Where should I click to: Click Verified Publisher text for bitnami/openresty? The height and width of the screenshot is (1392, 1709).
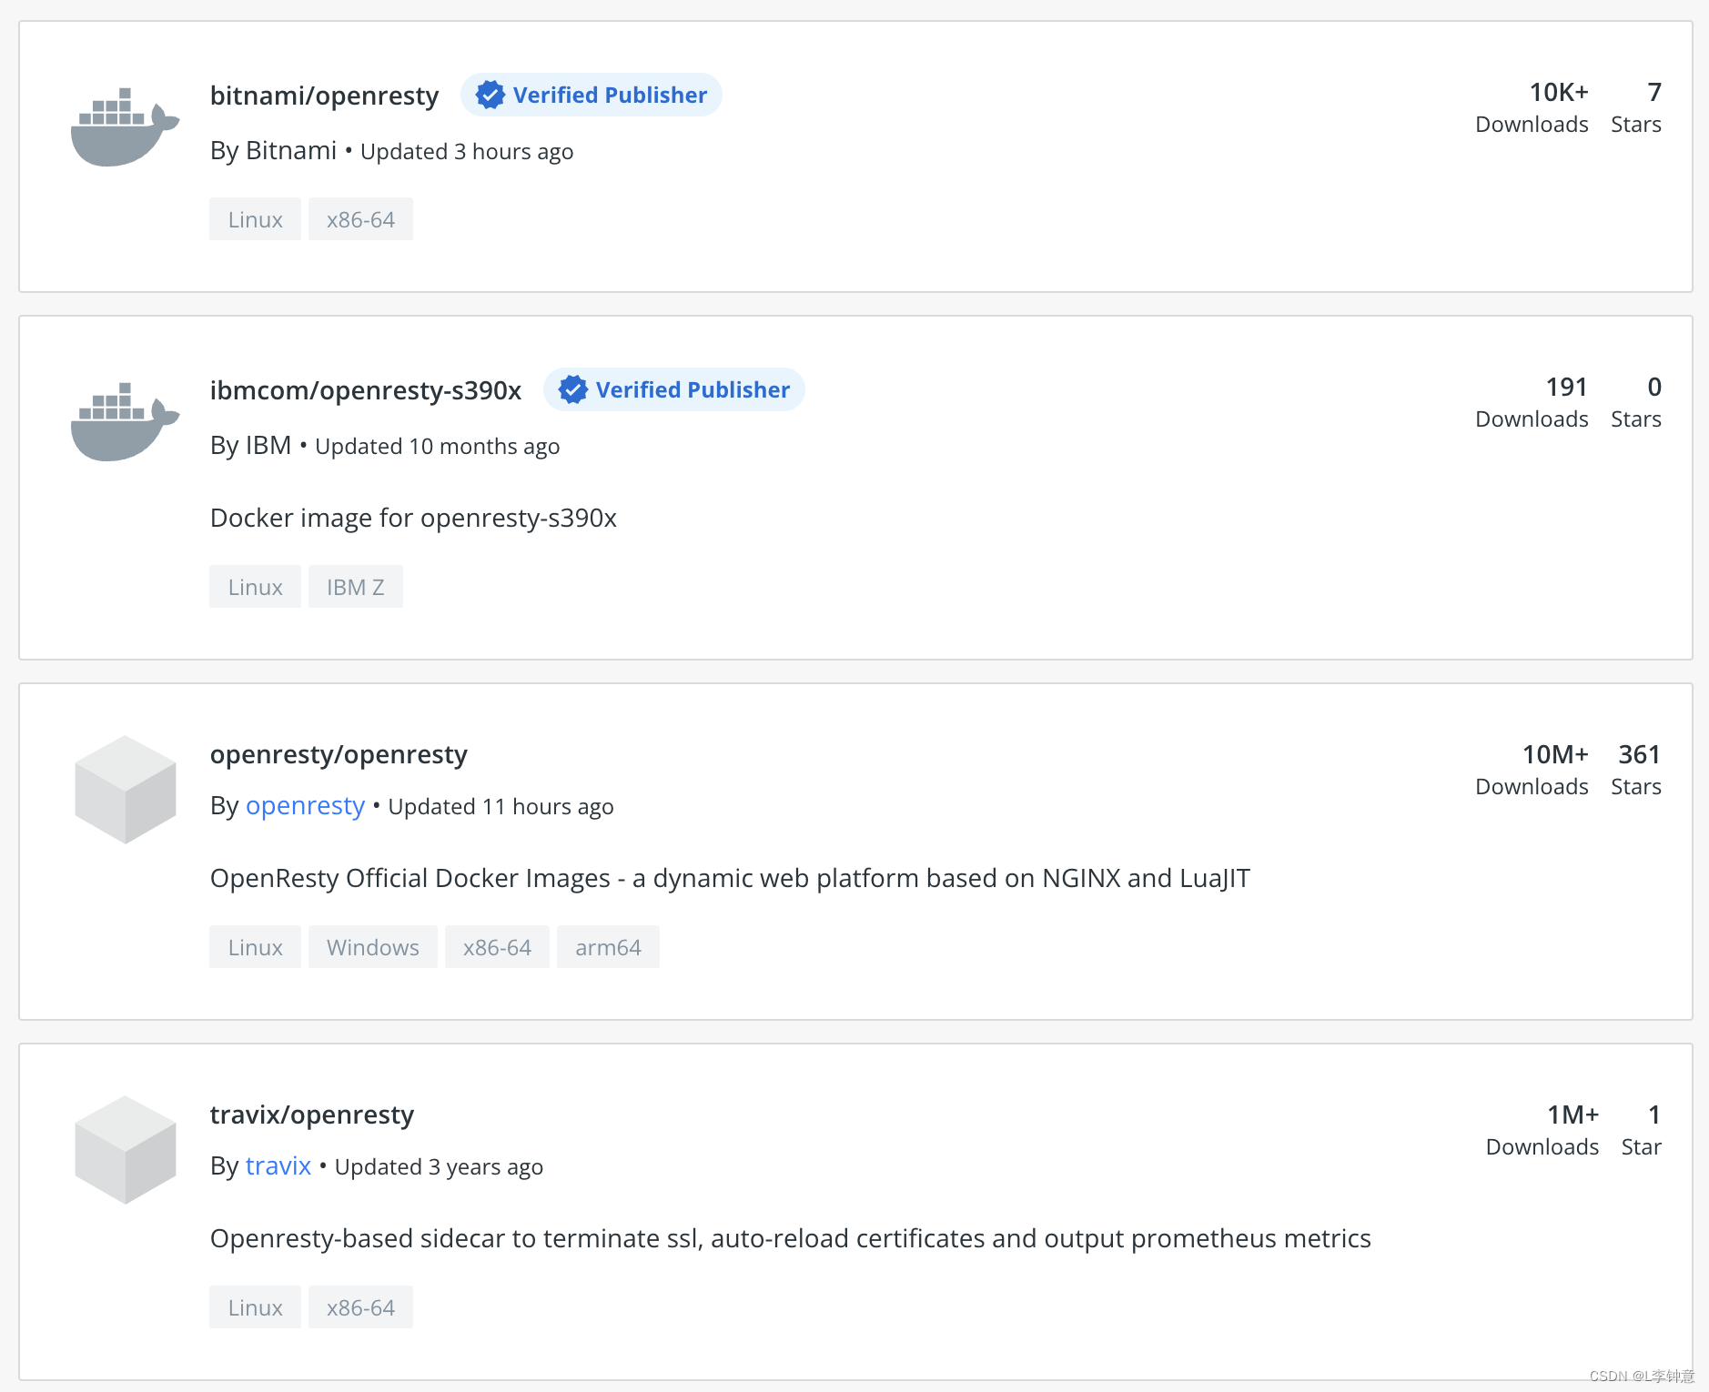[x=610, y=95]
